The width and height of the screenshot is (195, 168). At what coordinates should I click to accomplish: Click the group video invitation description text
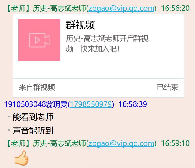click(x=107, y=43)
